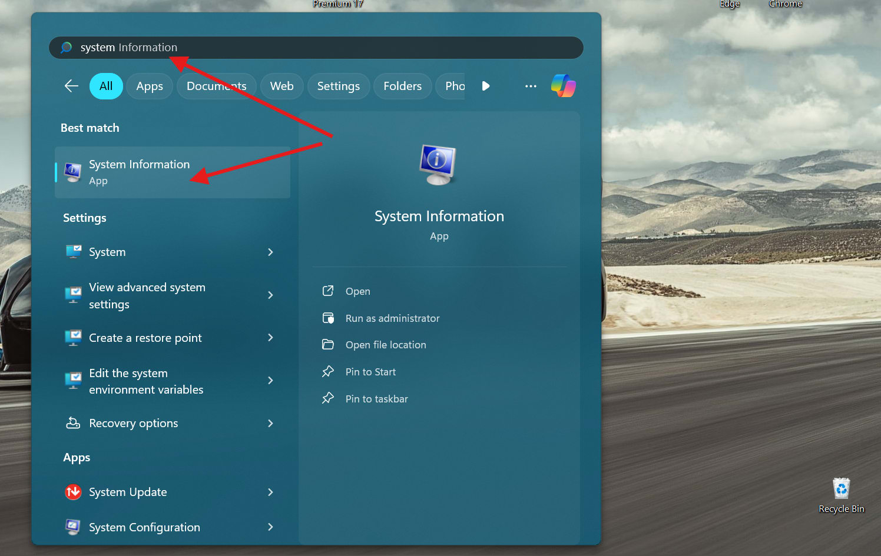
Task: Click the Run as administrator shield icon
Action: 328,318
